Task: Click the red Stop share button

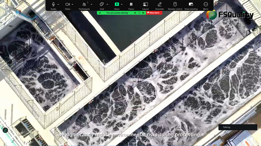Action: 154,13
